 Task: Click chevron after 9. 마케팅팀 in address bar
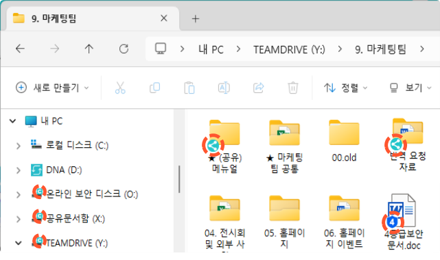(x=422, y=49)
